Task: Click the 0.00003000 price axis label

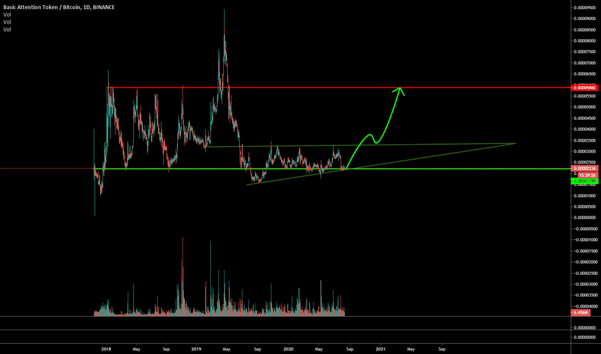Action: point(585,151)
